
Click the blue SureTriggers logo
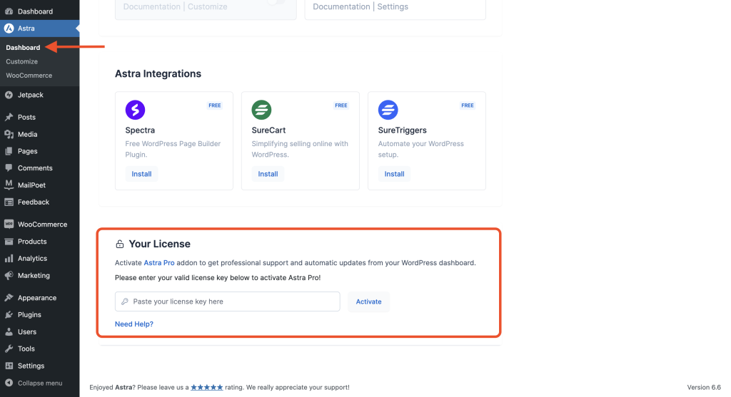(x=388, y=110)
